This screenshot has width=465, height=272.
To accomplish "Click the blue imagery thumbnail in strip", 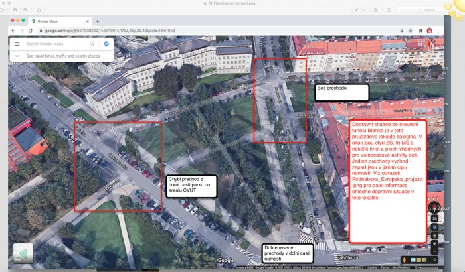I will coord(413,260).
